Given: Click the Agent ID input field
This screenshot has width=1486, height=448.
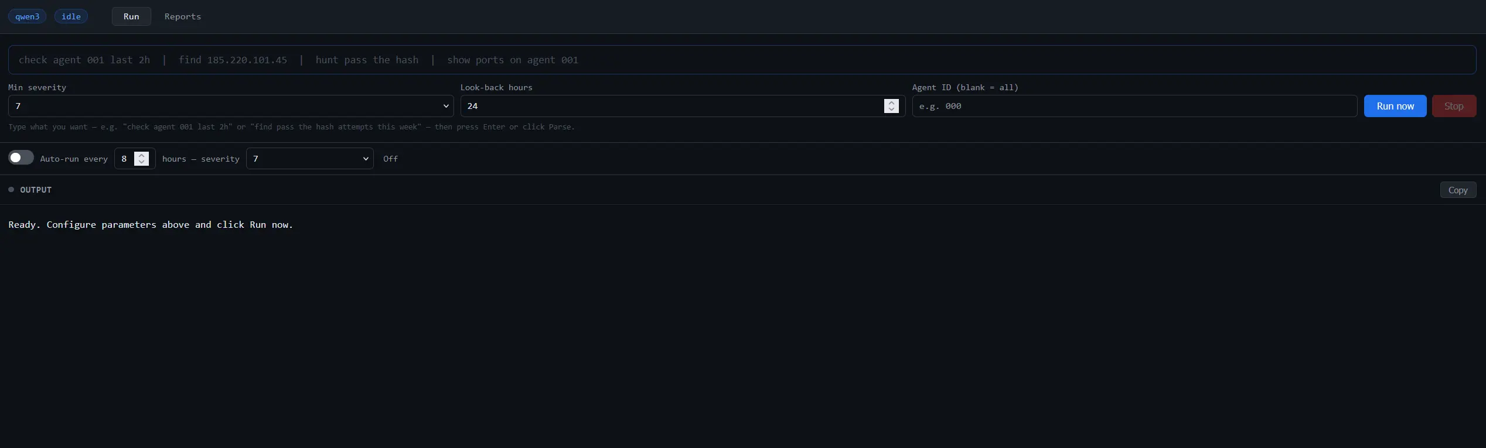Looking at the screenshot, I should [1134, 106].
